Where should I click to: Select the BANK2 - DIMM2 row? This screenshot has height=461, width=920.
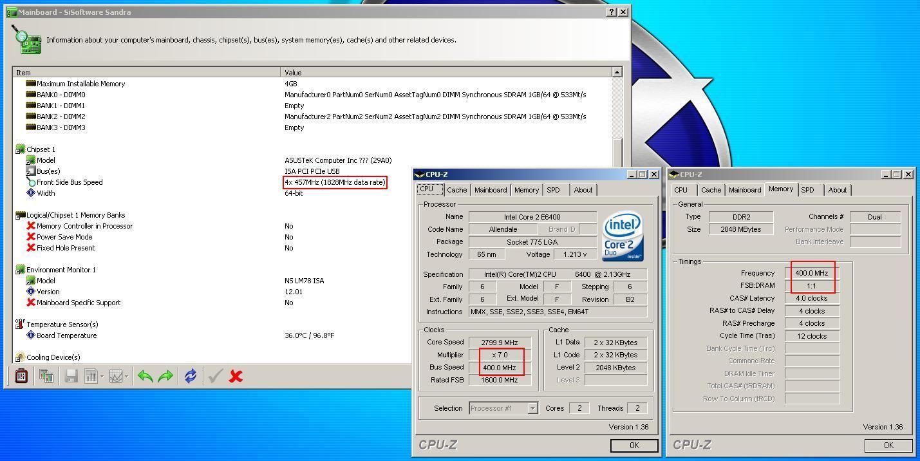(x=312, y=117)
